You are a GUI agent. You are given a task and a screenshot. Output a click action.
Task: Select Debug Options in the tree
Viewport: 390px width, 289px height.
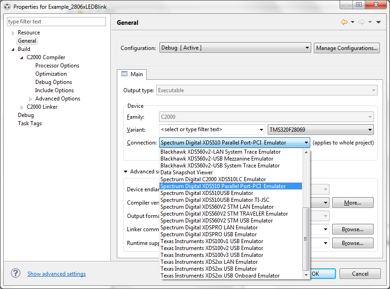pos(54,82)
